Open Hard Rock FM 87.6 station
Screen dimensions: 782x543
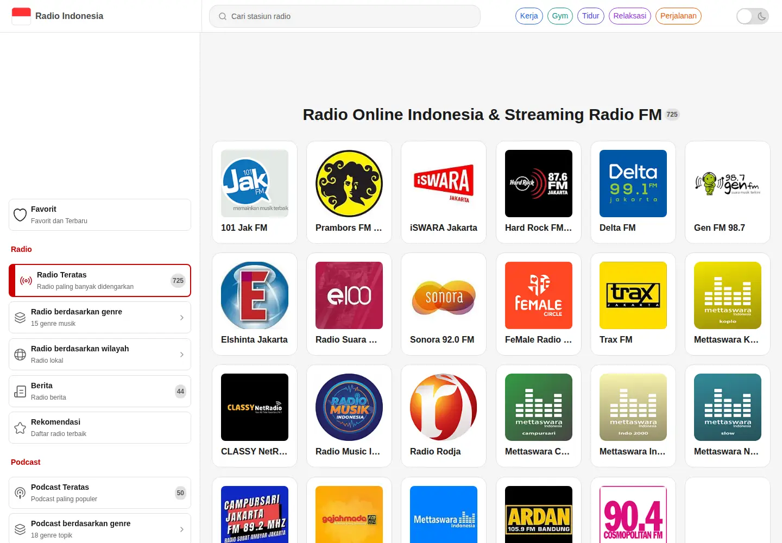click(x=539, y=192)
